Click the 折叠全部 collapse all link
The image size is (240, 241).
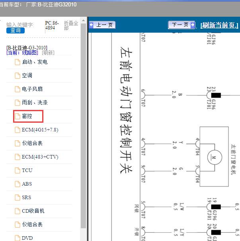tap(71, 25)
